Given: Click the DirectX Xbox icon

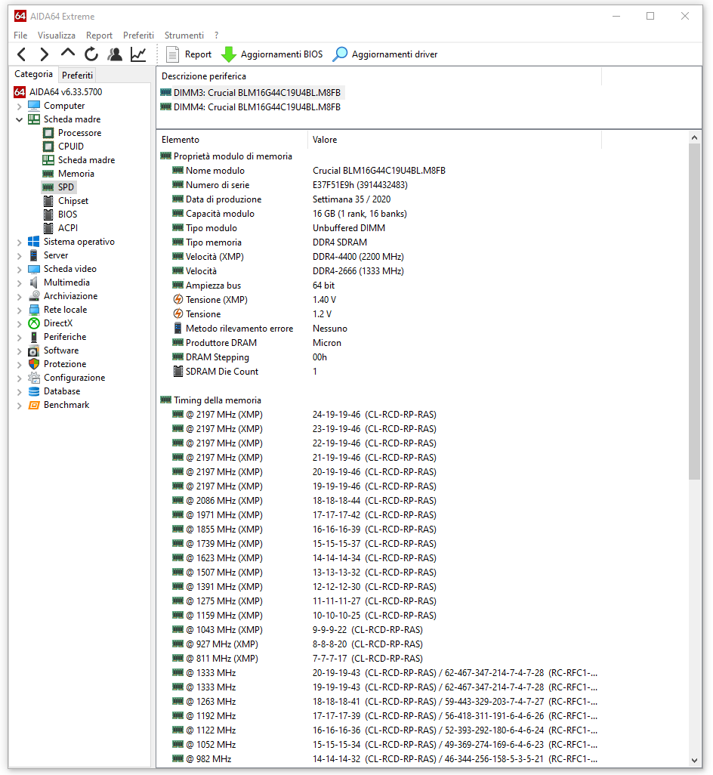Looking at the screenshot, I should pyautogui.click(x=33, y=323).
